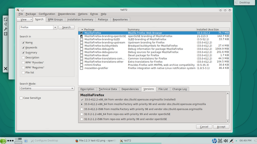Select the mozaddon-gnotifier package row
Viewport: 257px width, 144px height.
(154, 68)
